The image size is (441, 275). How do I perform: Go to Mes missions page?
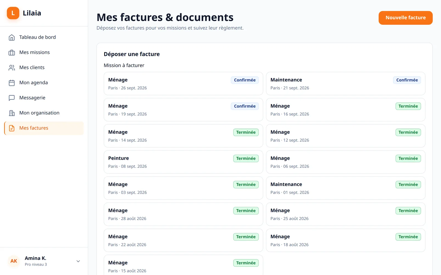coord(44,53)
